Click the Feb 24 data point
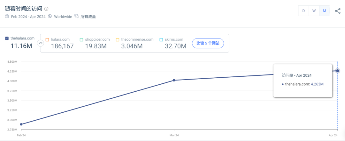Viewport: 345px width, 141px height. click(21, 124)
